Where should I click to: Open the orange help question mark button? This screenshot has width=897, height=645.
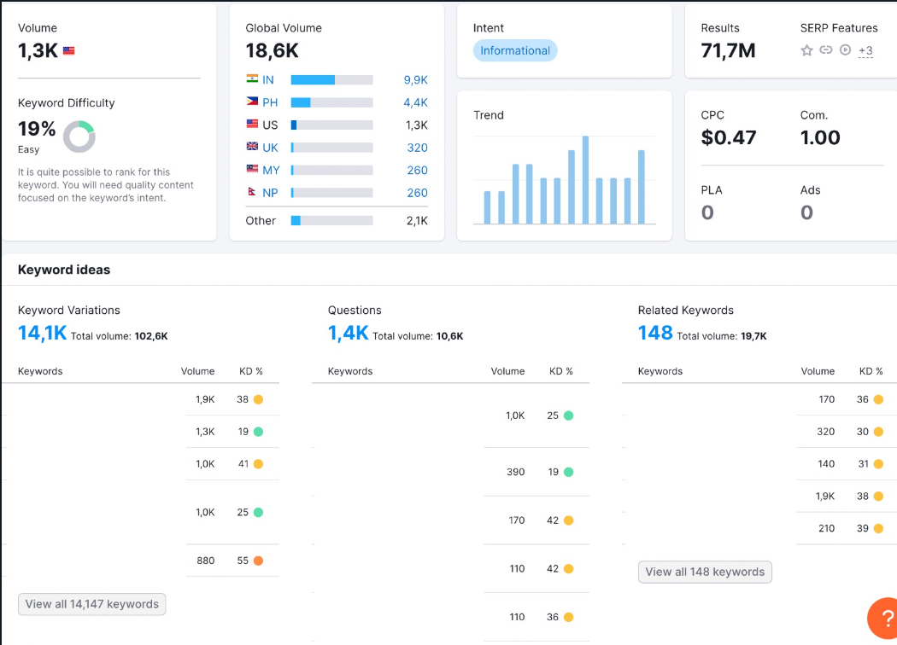coord(882,618)
